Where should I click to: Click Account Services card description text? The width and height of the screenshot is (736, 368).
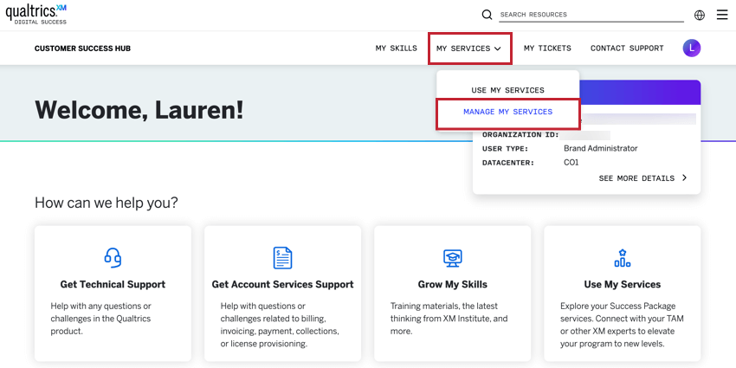pyautogui.click(x=280, y=325)
